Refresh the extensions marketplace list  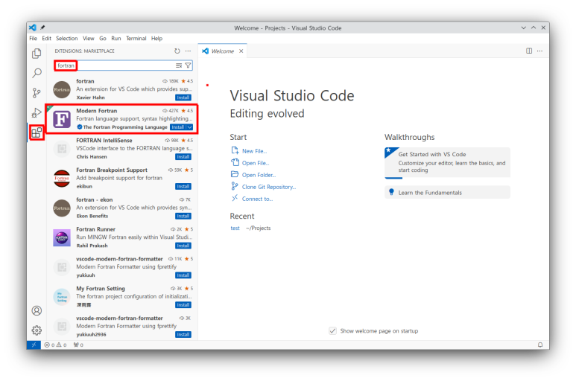[177, 51]
